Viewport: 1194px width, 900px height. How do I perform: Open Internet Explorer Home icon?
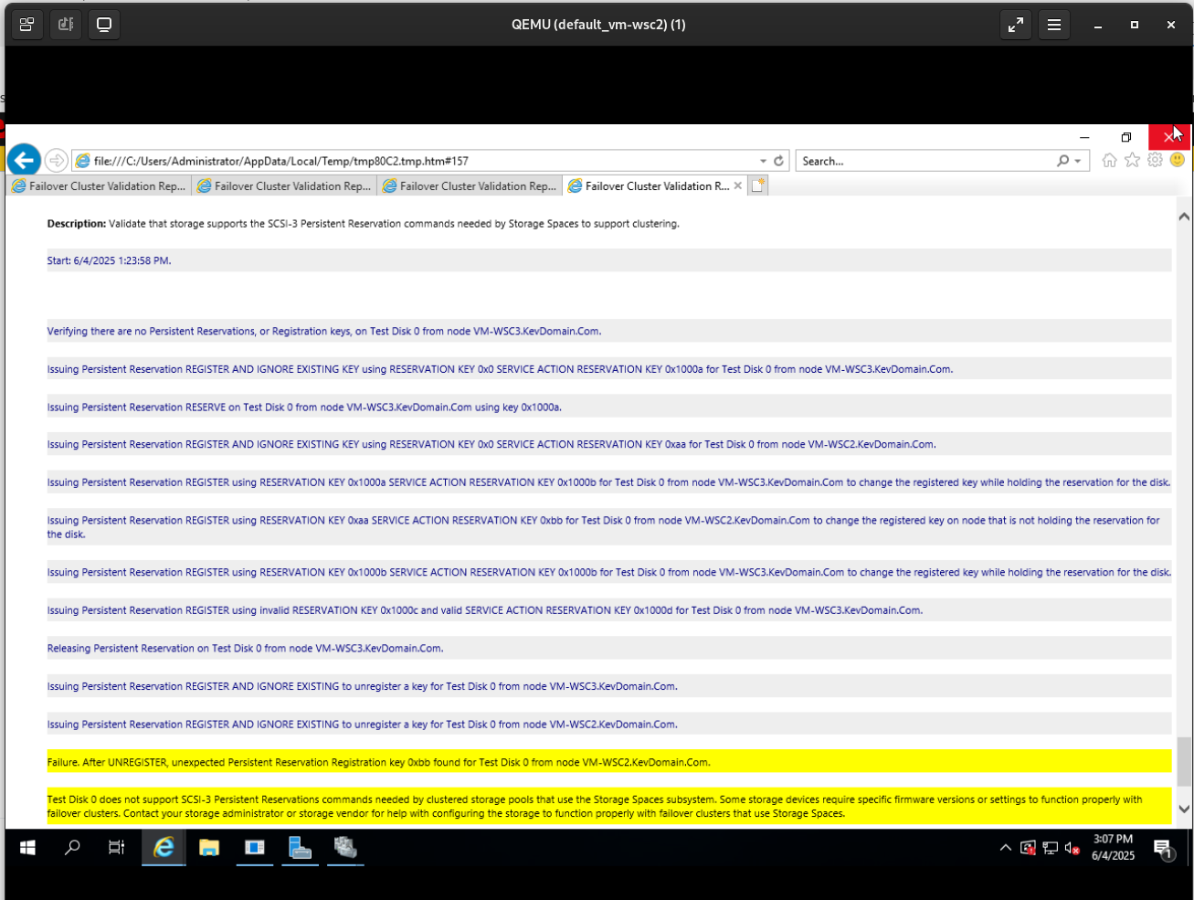(x=1109, y=161)
